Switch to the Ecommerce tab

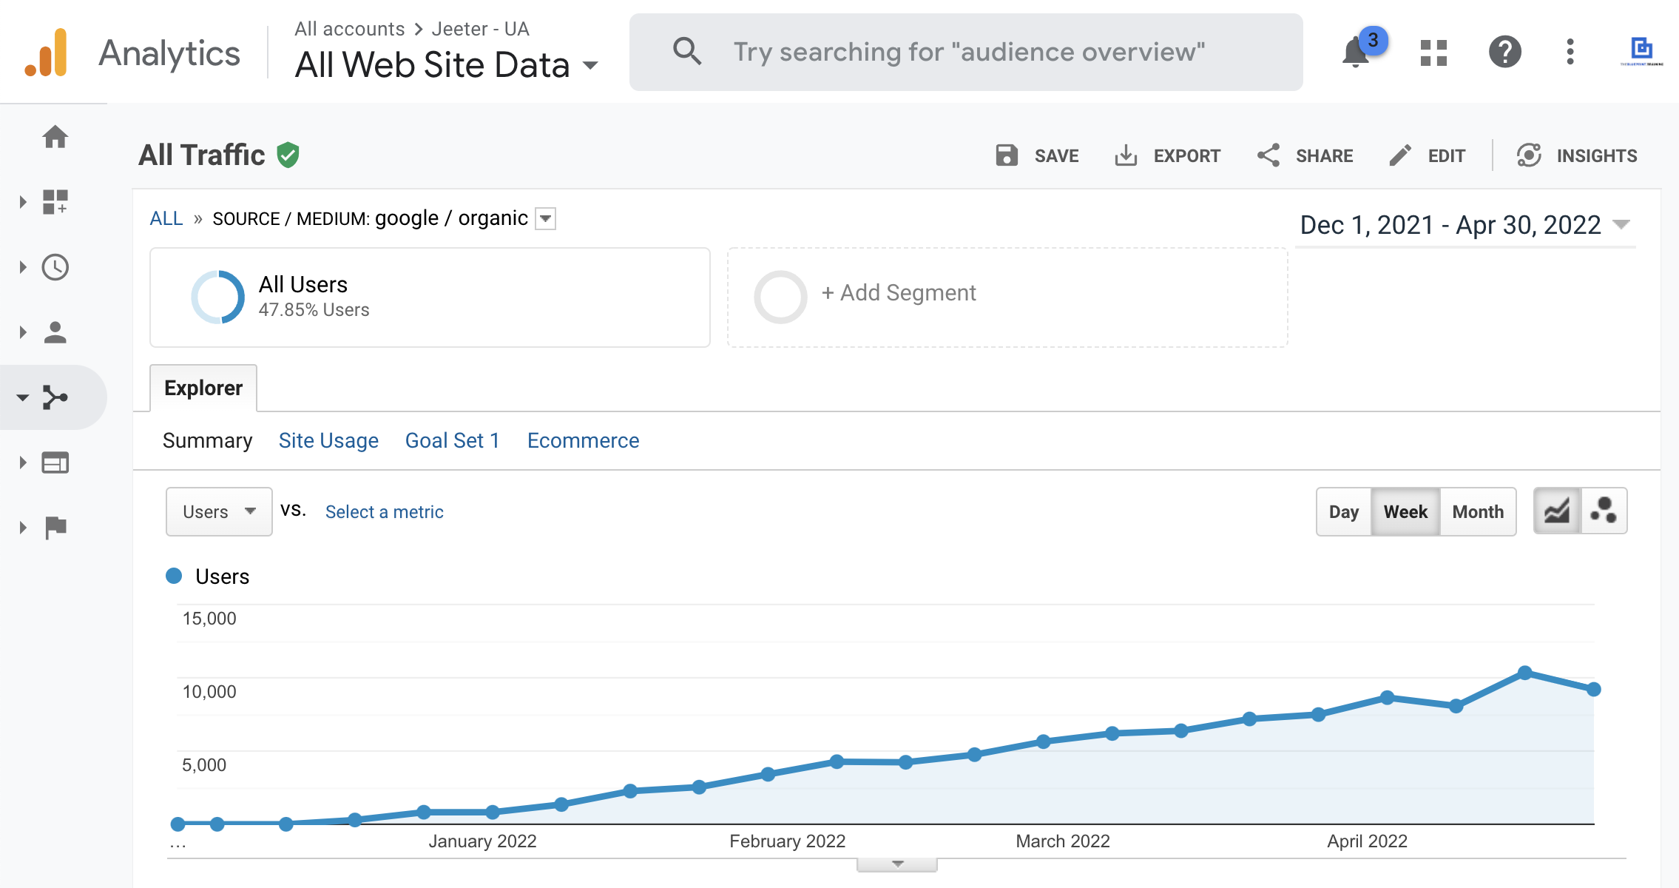pos(583,441)
